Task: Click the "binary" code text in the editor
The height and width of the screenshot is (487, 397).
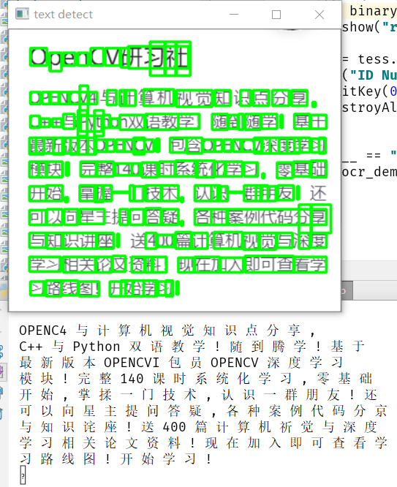Action: tap(373, 11)
